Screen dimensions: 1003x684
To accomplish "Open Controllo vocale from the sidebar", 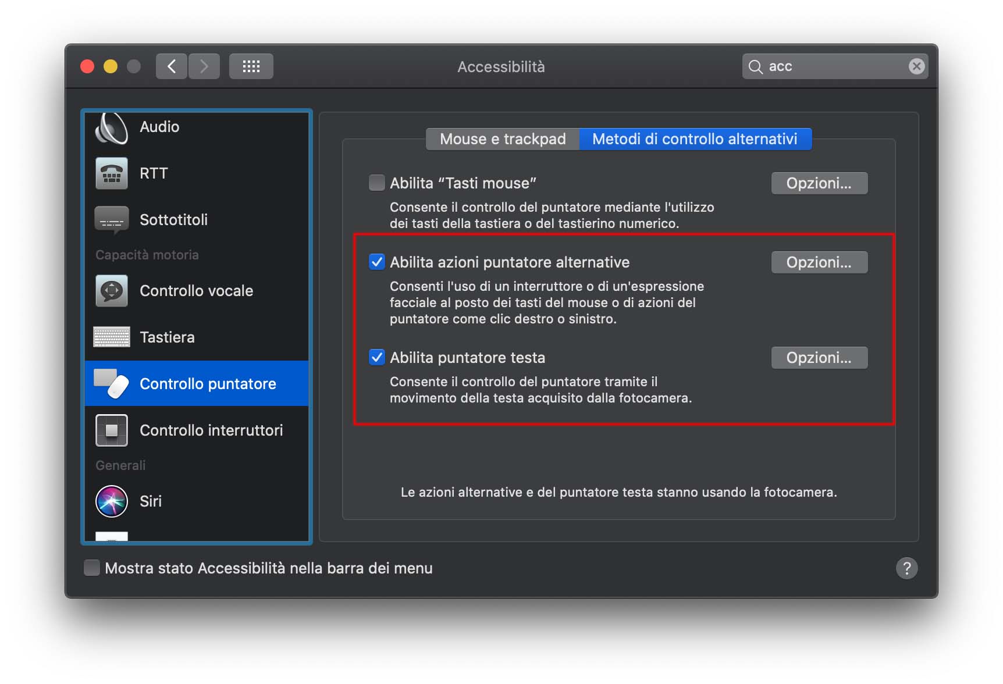I will tap(196, 291).
